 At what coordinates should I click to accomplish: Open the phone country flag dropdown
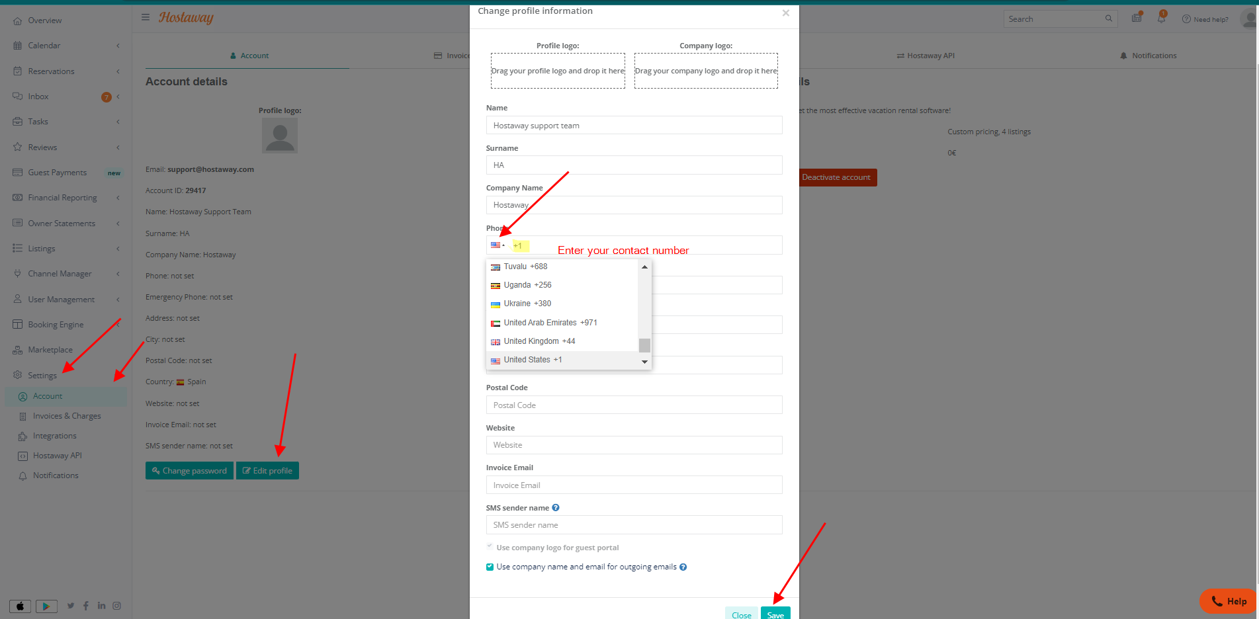pyautogui.click(x=498, y=245)
